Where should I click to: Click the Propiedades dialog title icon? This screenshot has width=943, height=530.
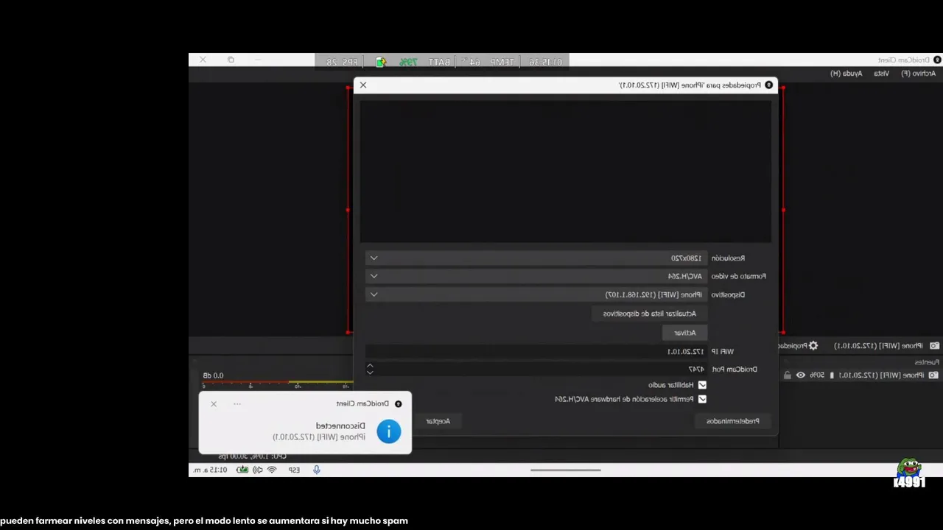click(768, 85)
